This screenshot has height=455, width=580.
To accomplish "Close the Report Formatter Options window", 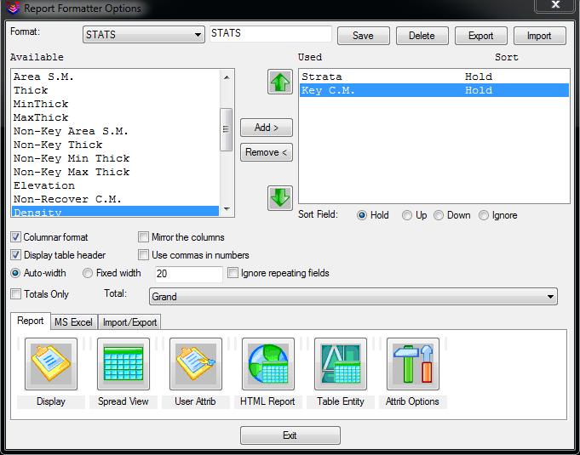I will point(556,6).
